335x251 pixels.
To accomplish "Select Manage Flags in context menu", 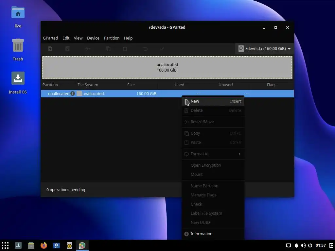I will pyautogui.click(x=213, y=195).
